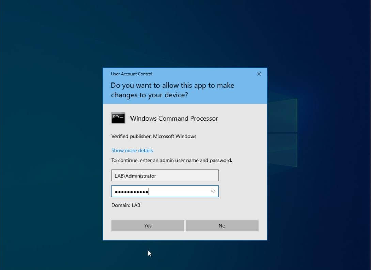Click the allow this app heading question
Viewport: 371px width, 270px height.
tap(172, 90)
